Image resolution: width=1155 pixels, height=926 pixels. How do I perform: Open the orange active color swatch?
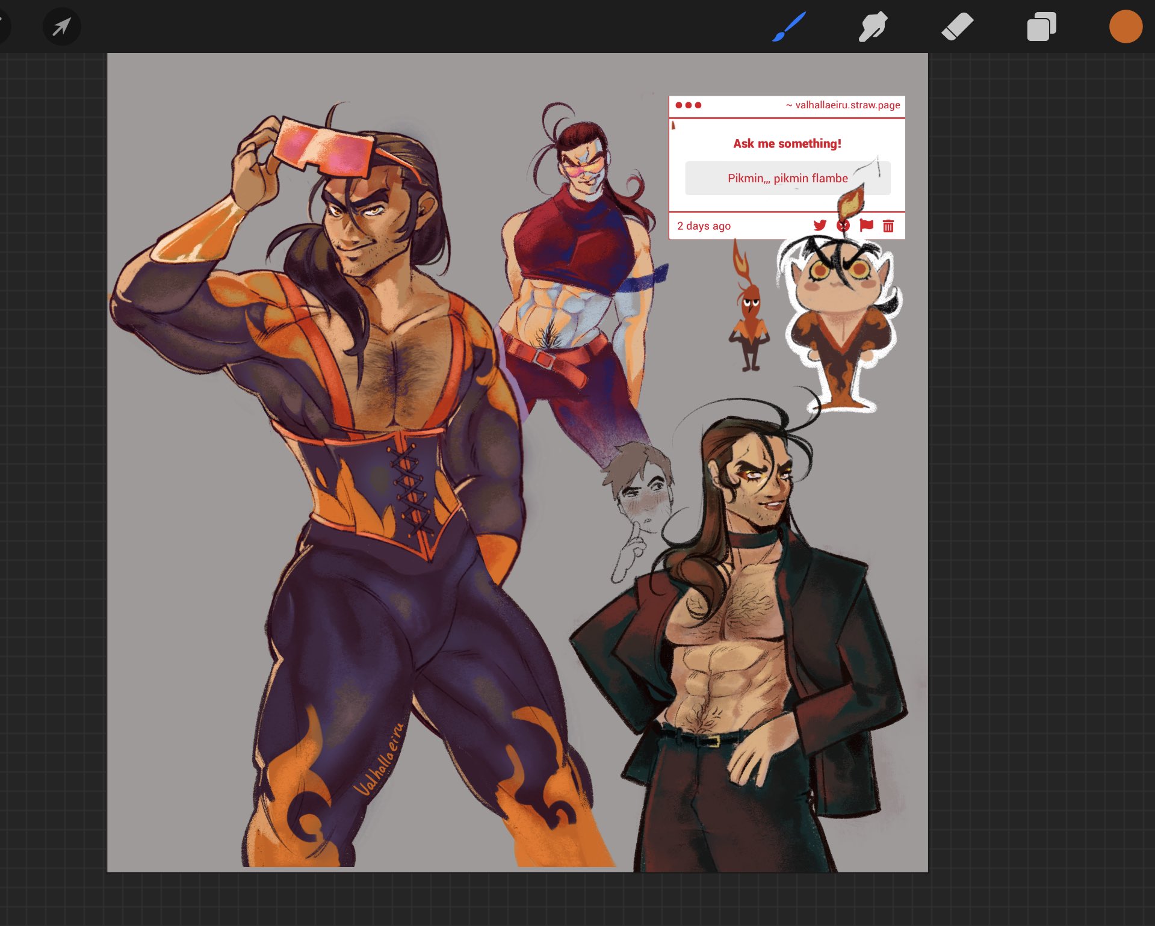(1126, 26)
